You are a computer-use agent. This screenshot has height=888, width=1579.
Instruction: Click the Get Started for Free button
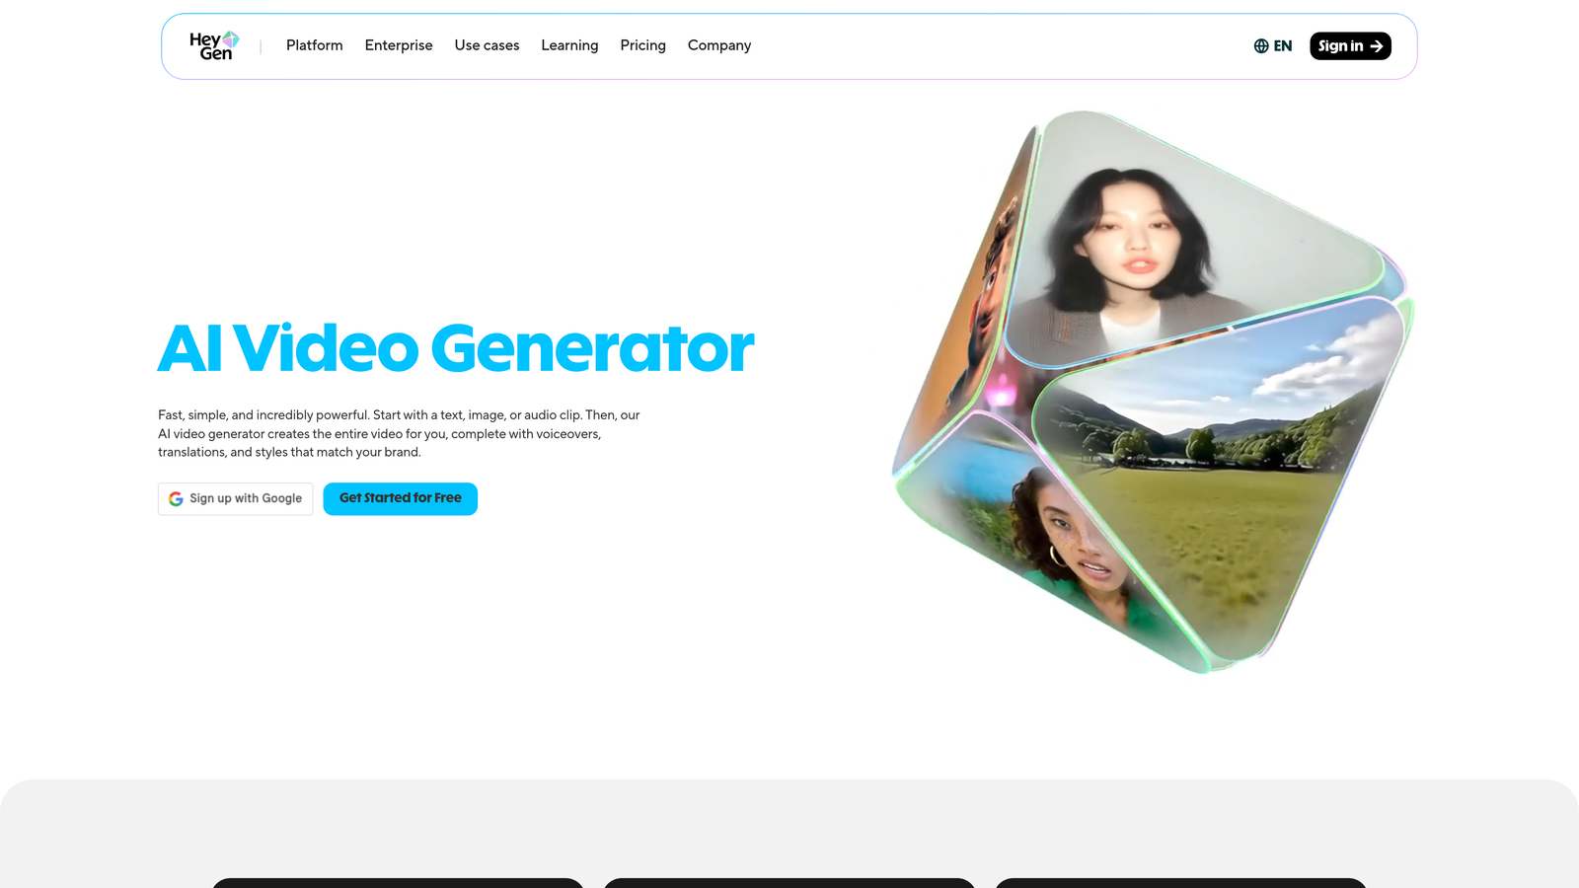[400, 498]
